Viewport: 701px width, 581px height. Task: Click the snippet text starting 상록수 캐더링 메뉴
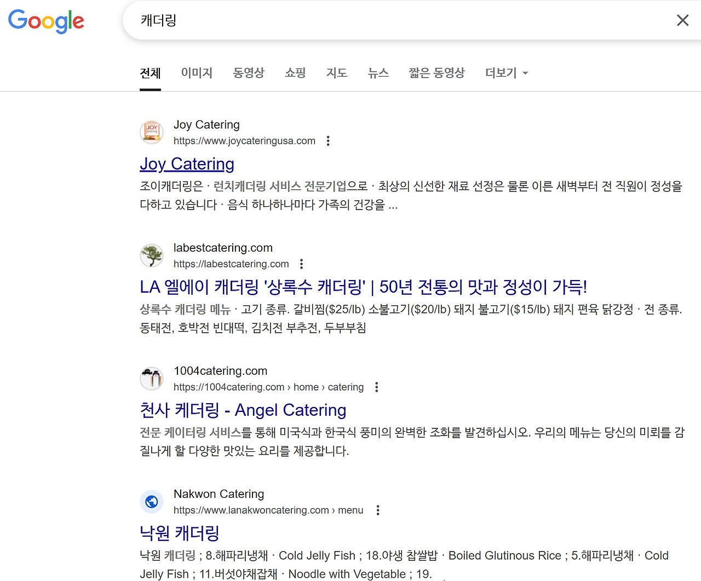pos(411,318)
